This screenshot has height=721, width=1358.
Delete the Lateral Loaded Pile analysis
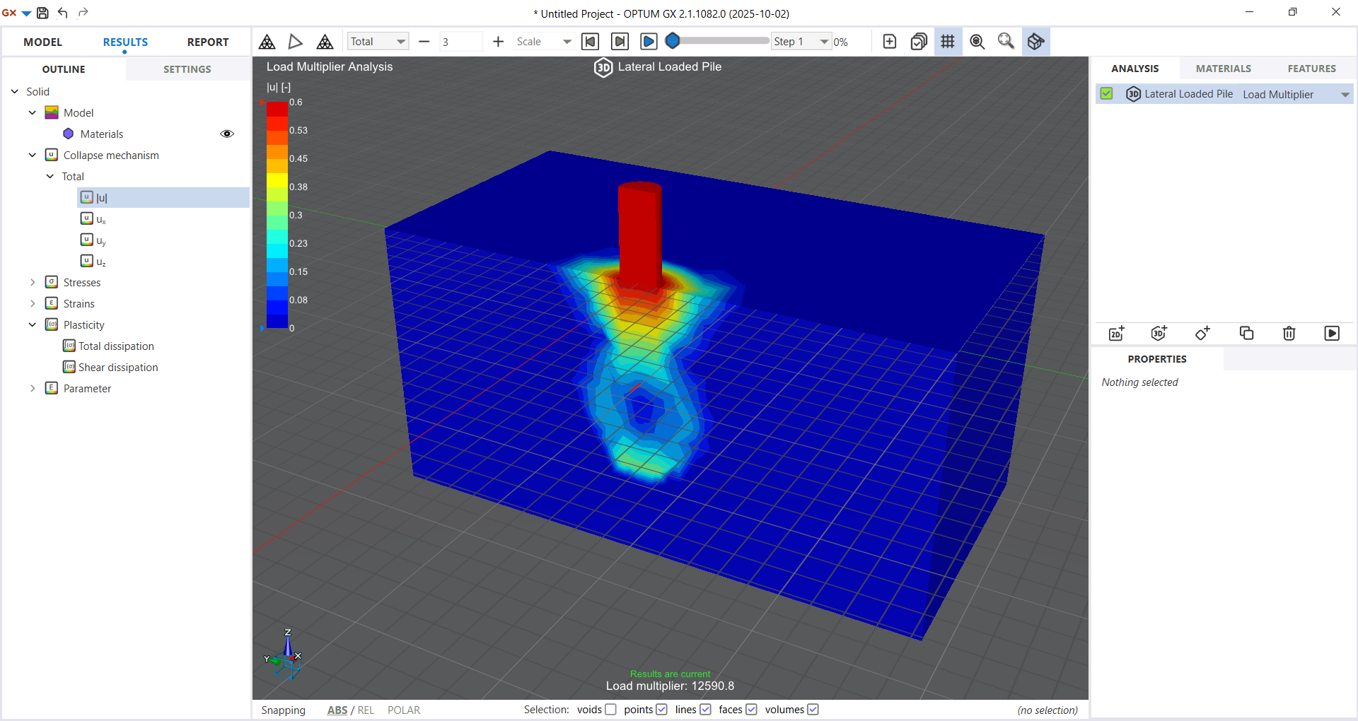point(1289,333)
